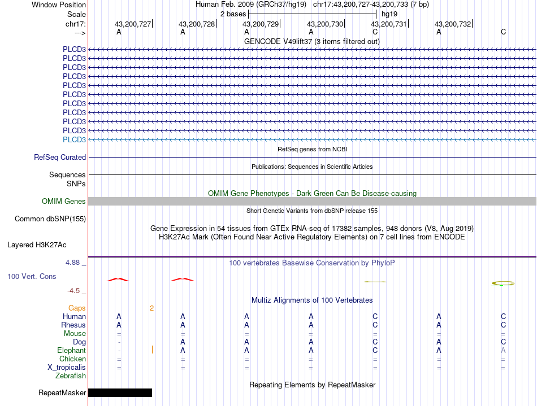Select the X_tropicalis alignment row label
The width and height of the screenshot is (537, 406).
click(67, 368)
